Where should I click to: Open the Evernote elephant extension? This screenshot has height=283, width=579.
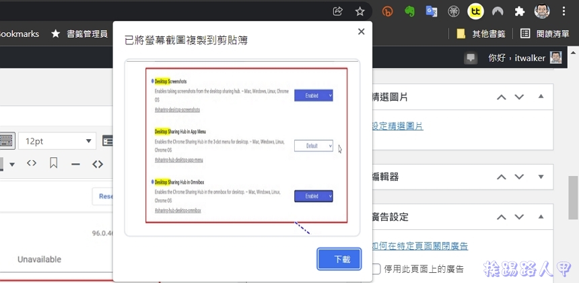[409, 11]
